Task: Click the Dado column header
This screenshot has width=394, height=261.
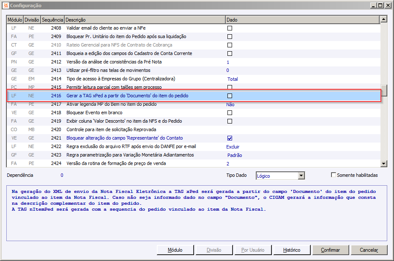Action: (x=302, y=20)
